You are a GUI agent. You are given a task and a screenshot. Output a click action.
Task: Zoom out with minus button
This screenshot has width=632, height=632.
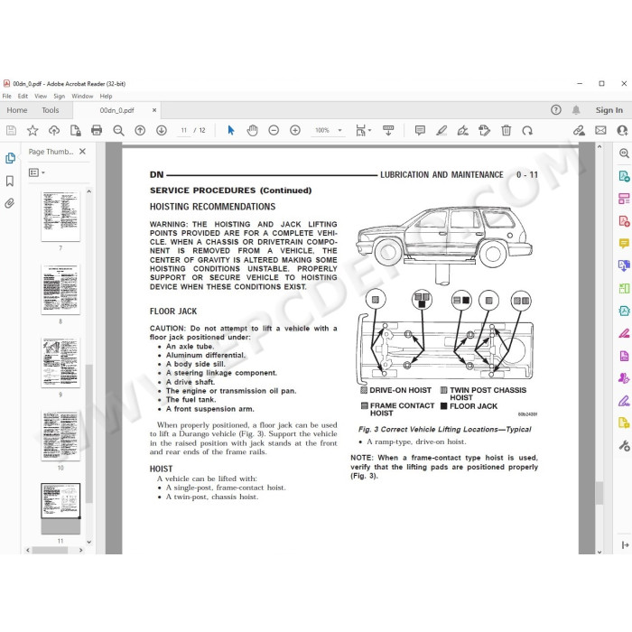click(274, 130)
